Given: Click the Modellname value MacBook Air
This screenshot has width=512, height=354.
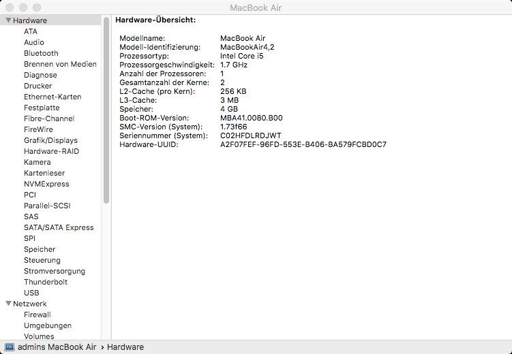Looking at the screenshot, I should click(x=243, y=38).
